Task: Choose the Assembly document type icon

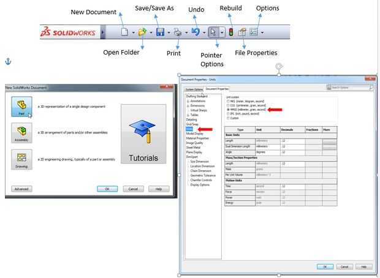Action: click(21, 133)
